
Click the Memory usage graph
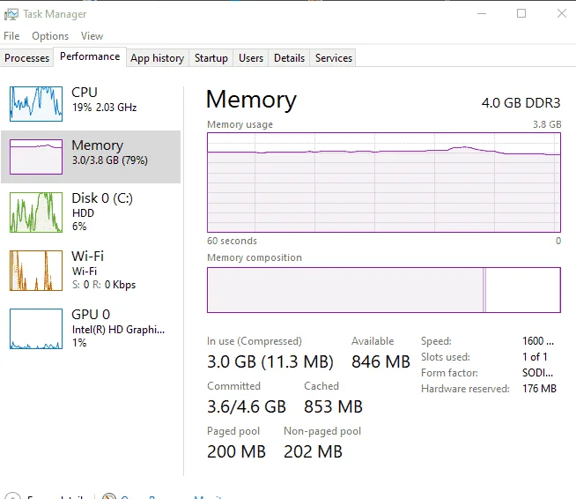384,182
